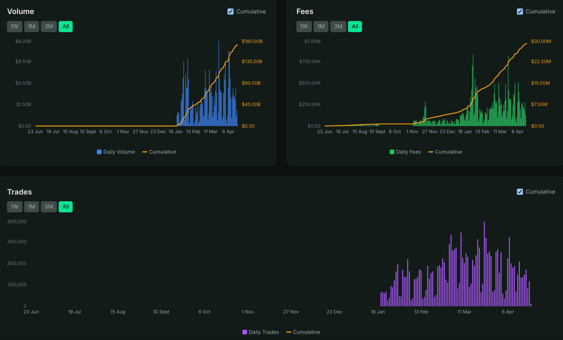Toggle Cumulative legend item under Trades chart

coord(303,332)
